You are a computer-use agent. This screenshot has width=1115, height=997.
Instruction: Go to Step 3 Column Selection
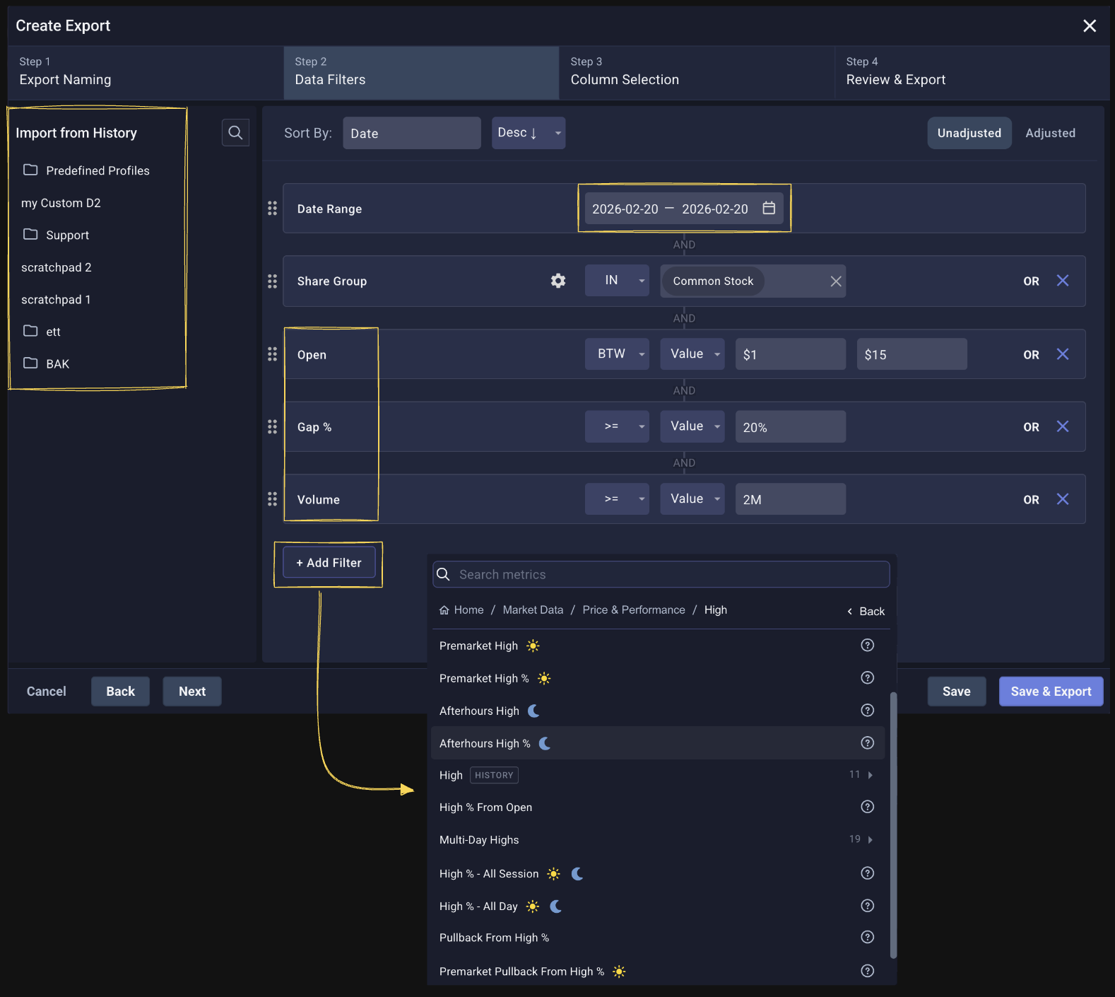(x=697, y=72)
